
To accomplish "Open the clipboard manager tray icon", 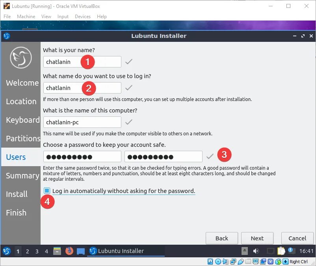I will [x=281, y=251].
